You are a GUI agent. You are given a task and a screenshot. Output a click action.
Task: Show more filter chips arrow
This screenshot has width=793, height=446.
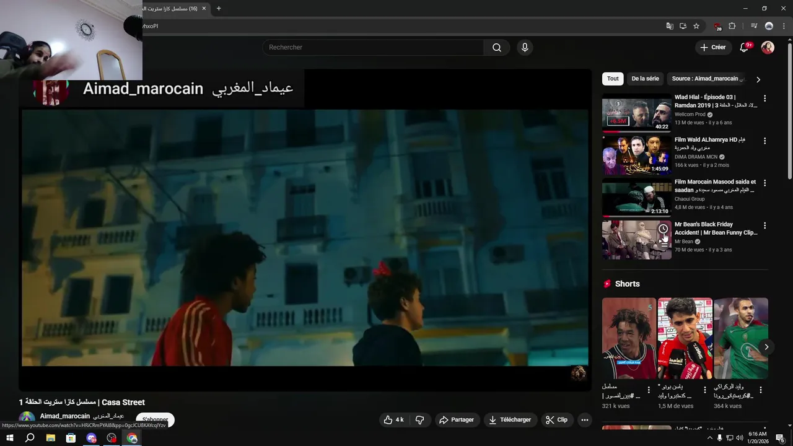758,79
